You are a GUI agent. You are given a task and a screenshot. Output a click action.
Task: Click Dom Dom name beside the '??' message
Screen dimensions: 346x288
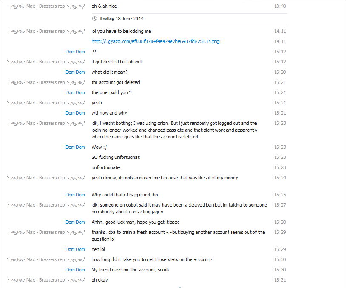(x=75, y=52)
